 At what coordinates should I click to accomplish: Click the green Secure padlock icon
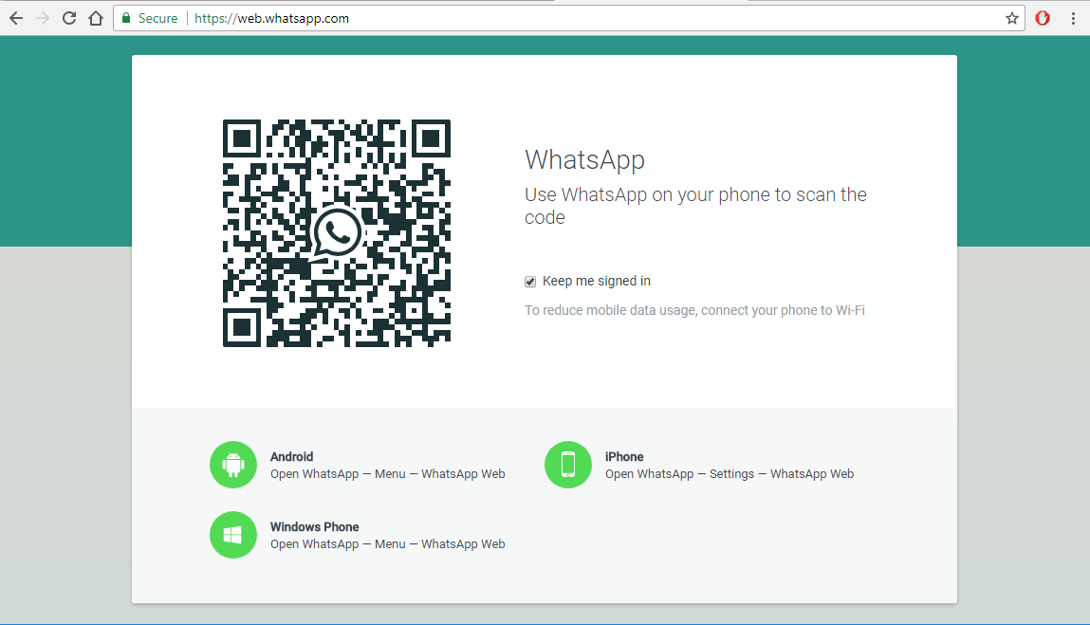tap(126, 18)
